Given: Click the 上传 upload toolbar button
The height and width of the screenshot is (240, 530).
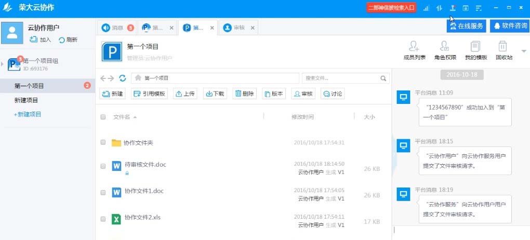Looking at the screenshot, I should pyautogui.click(x=186, y=94).
